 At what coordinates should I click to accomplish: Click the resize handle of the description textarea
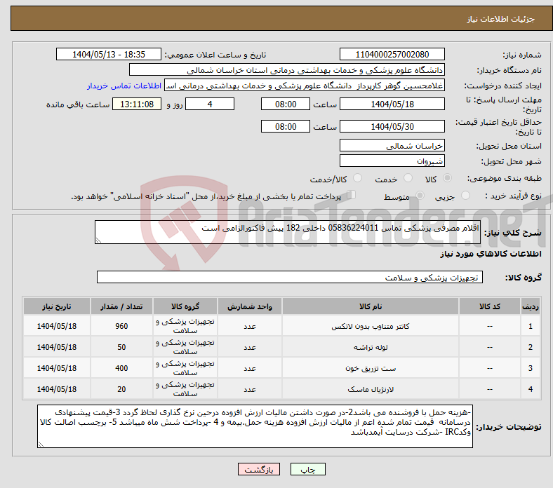(x=98, y=240)
